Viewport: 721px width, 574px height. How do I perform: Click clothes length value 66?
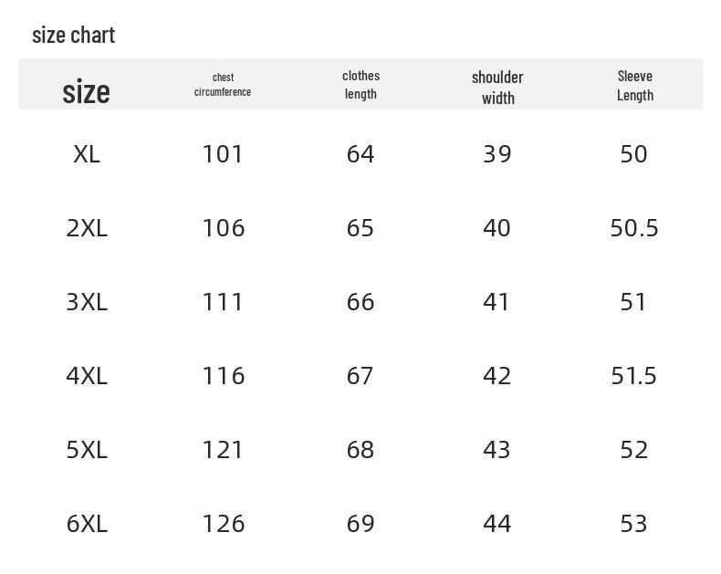(360, 302)
